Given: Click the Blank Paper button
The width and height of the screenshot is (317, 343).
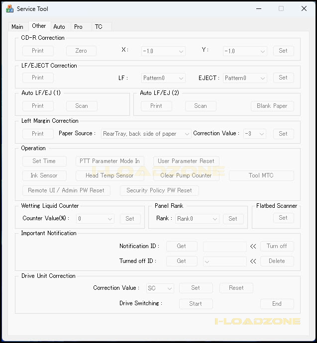Looking at the screenshot, I should 272,106.
